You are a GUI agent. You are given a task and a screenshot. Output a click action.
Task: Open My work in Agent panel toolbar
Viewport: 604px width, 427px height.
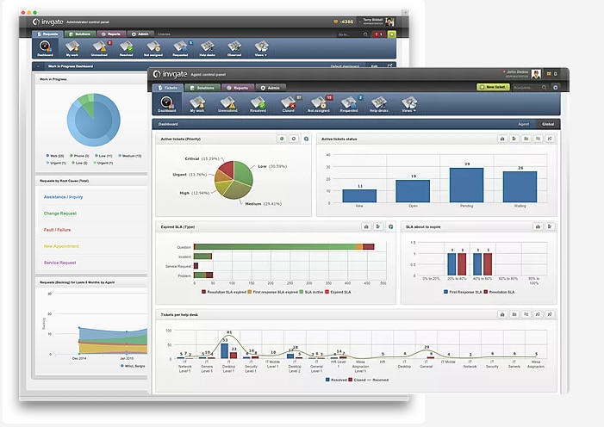197,104
